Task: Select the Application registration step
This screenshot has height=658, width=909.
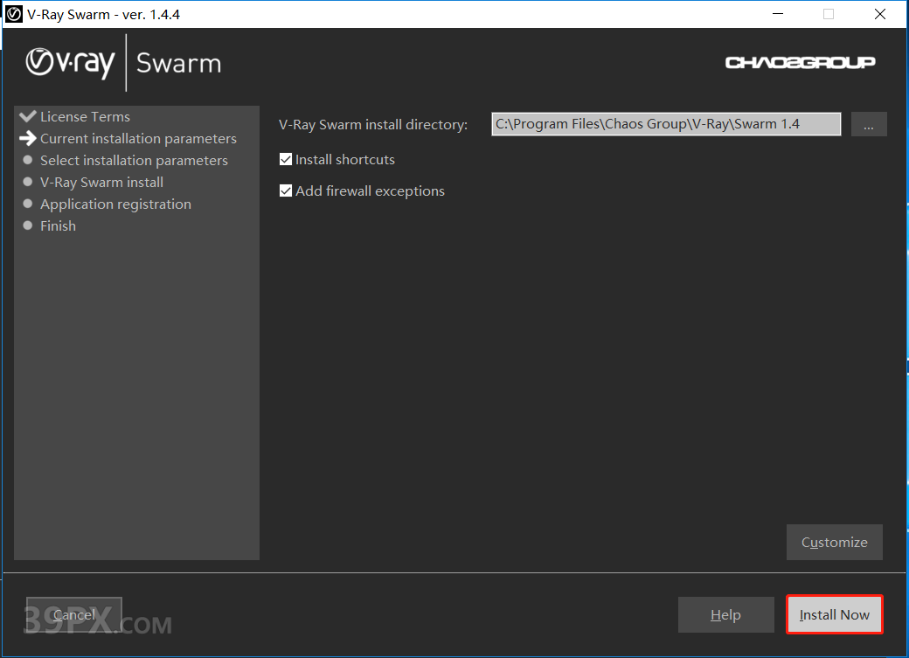Action: pyautogui.click(x=115, y=204)
